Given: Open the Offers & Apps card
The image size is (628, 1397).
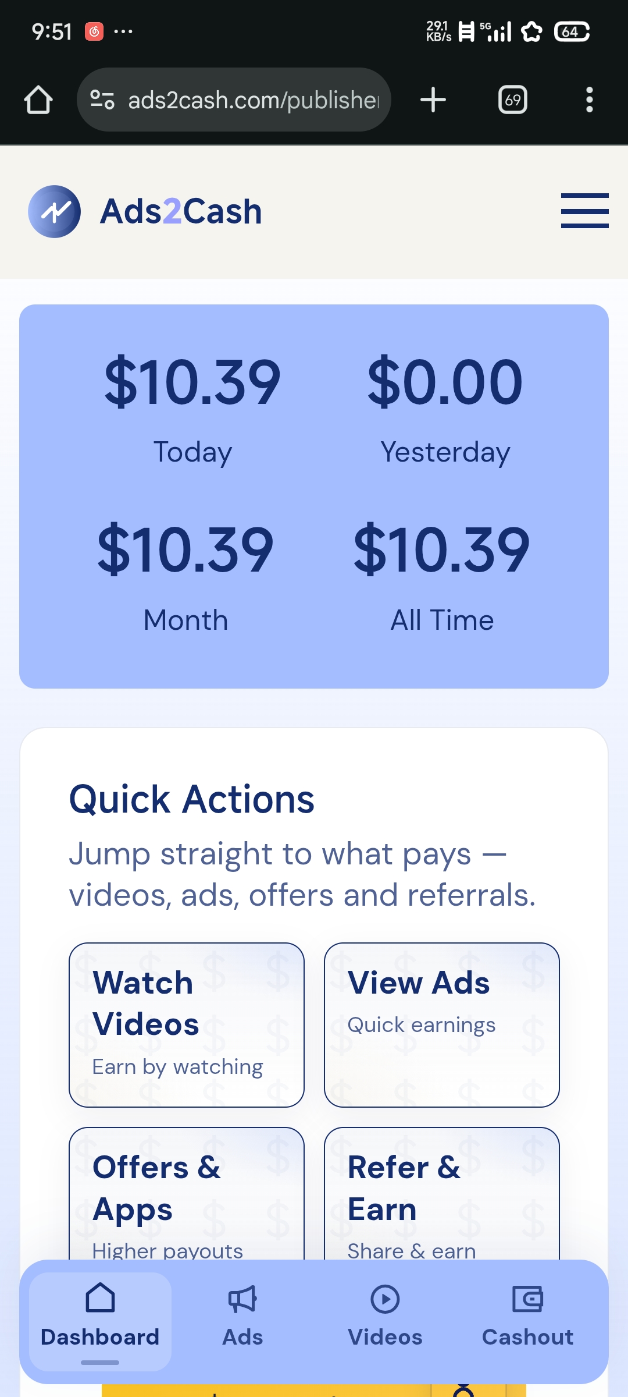Looking at the screenshot, I should 187,1194.
